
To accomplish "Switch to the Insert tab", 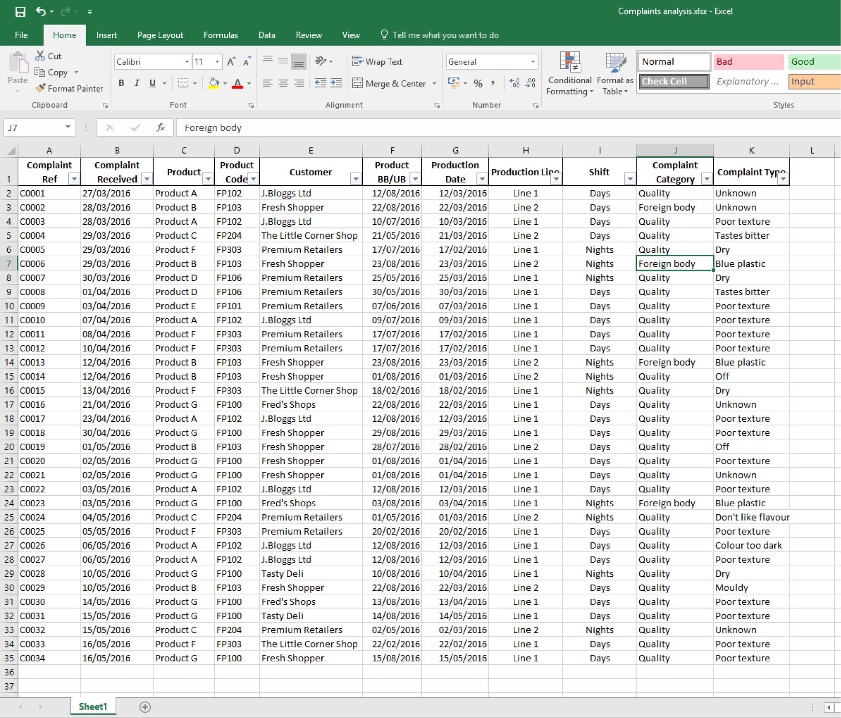I will click(x=106, y=35).
